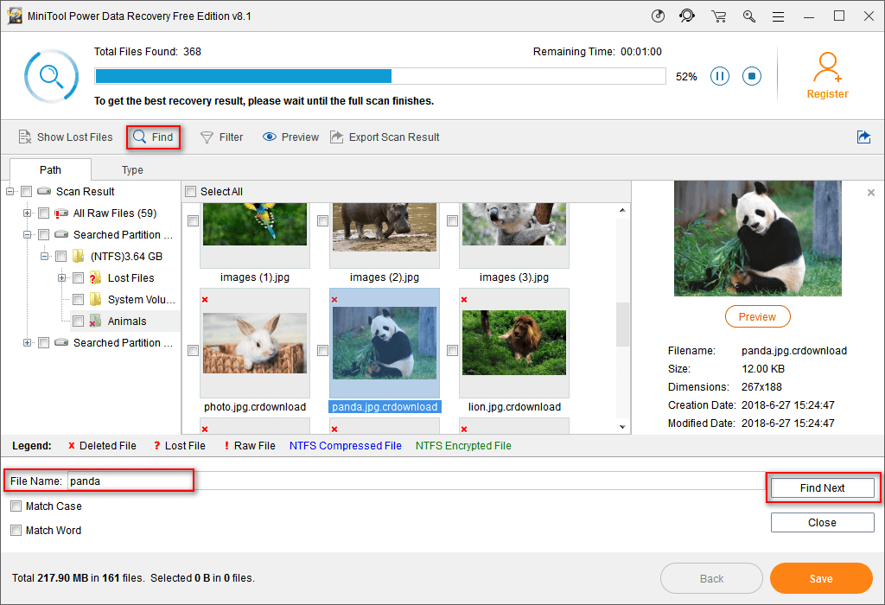Open the hamburger menu icon

tap(779, 16)
